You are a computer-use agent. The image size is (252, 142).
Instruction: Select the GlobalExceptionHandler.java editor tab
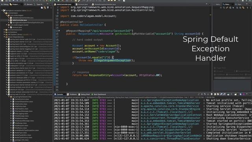104,4
